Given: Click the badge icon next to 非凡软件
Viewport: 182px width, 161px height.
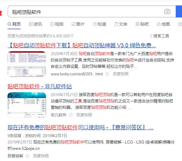Looking at the screenshot, I should click(71, 115).
